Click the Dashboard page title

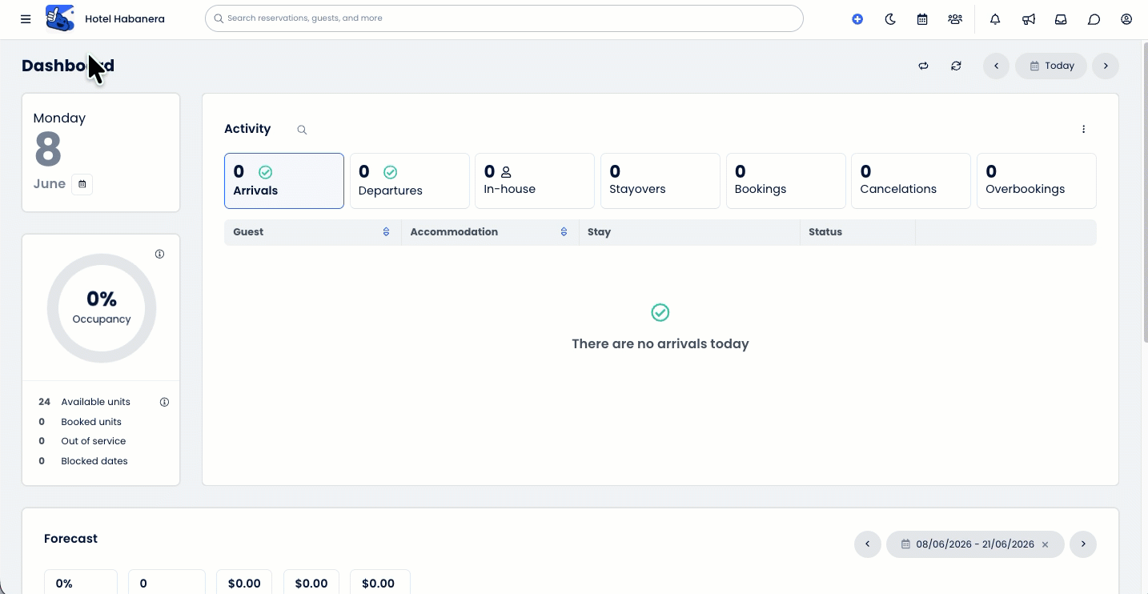[68, 66]
